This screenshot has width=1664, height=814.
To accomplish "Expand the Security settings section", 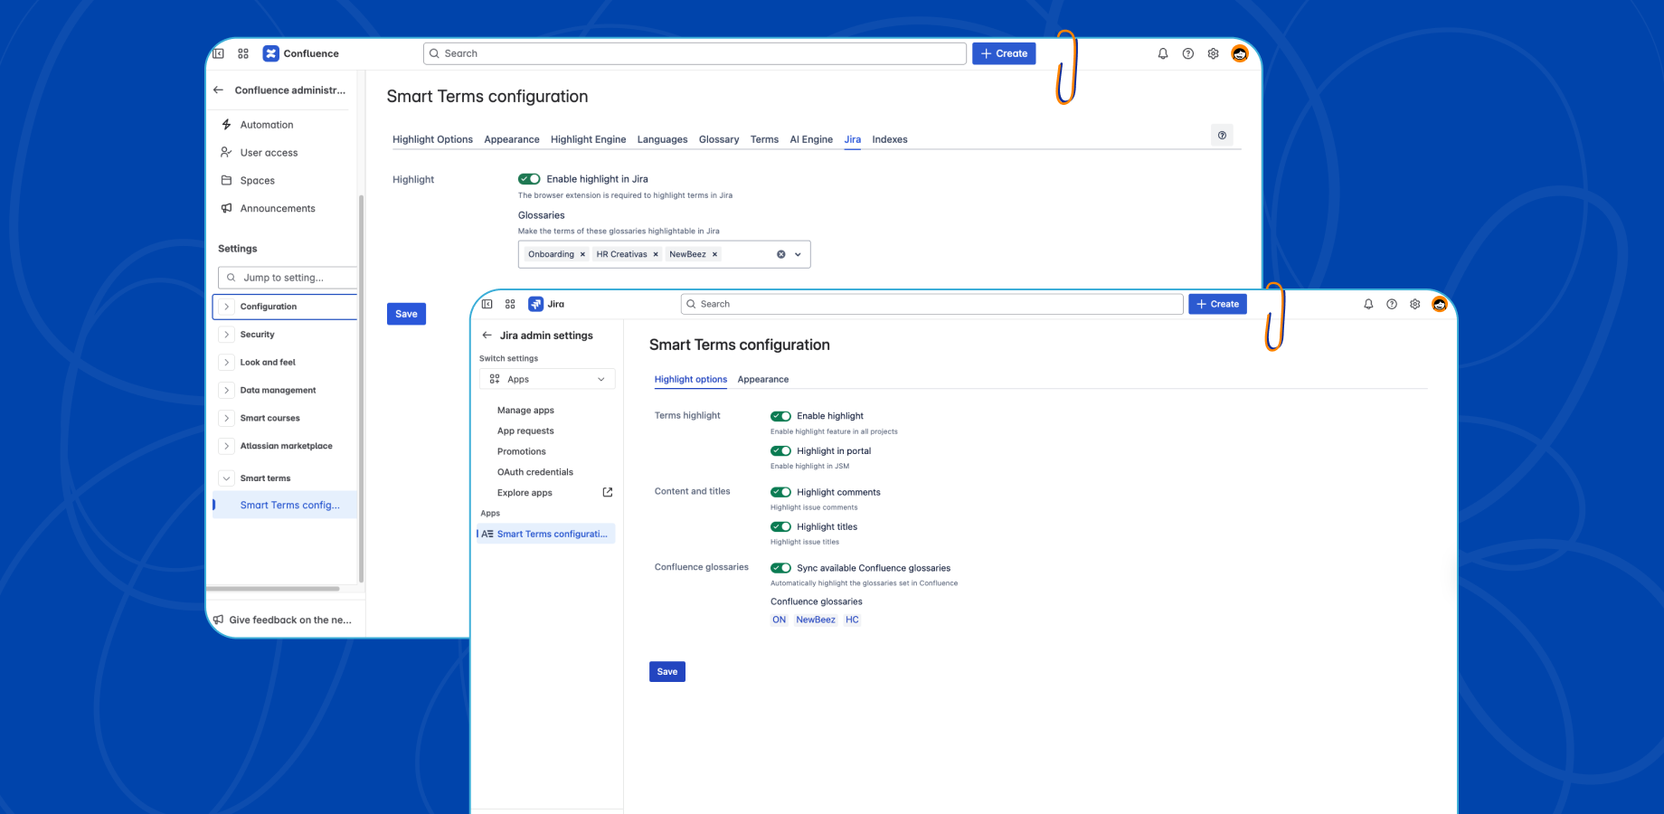I will coord(227,335).
